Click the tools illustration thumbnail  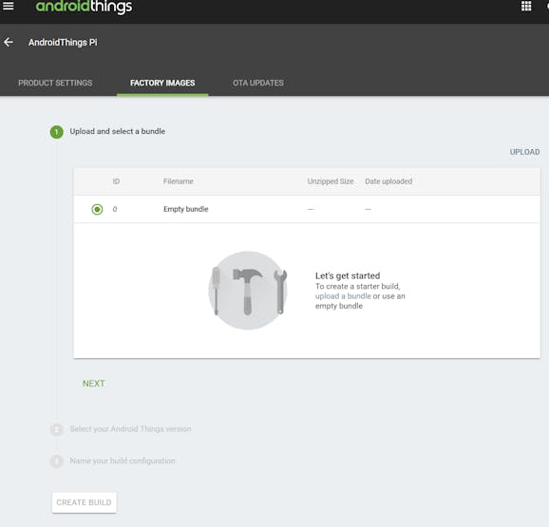click(248, 291)
